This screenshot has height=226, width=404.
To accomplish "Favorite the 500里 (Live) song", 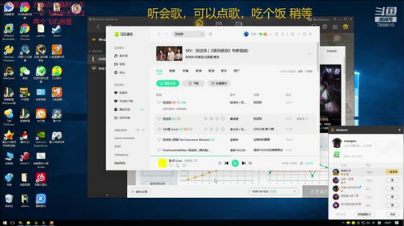I will click(x=159, y=129).
